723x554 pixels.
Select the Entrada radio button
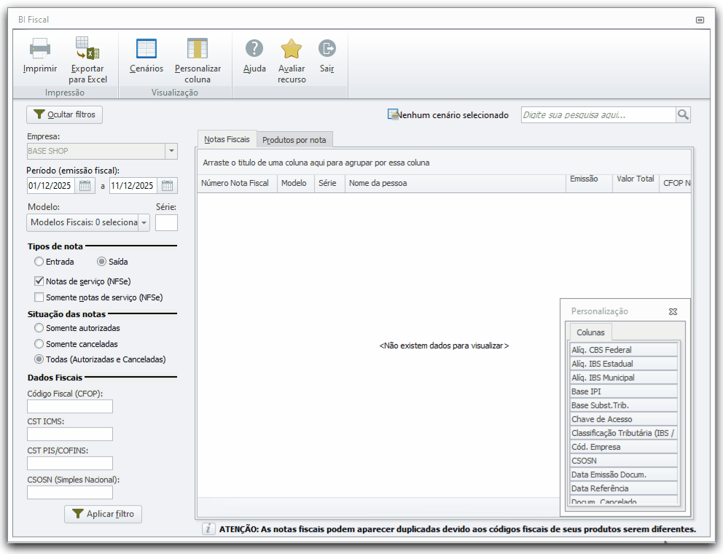pyautogui.click(x=39, y=262)
